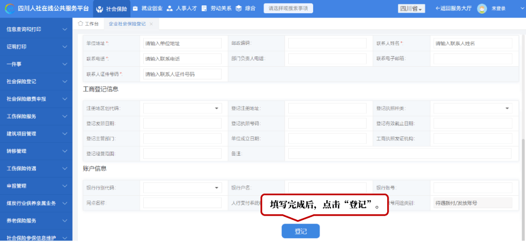Image resolution: width=526 pixels, height=242 pixels.
Task: Click the workbench home icon tab
Action: point(88,24)
